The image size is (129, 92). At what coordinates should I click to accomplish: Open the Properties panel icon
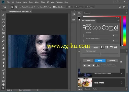tap(74, 20)
